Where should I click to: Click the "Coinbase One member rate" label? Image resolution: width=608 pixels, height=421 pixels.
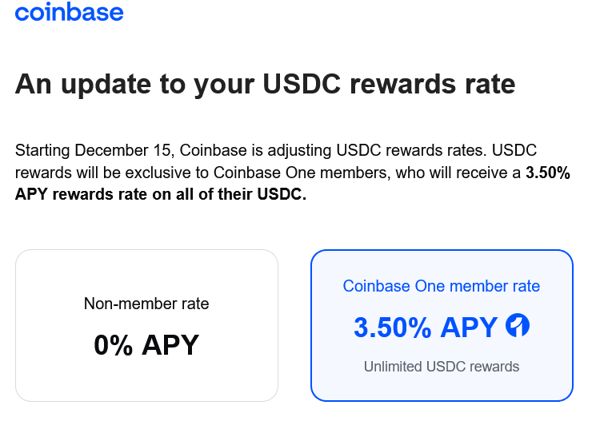click(441, 286)
